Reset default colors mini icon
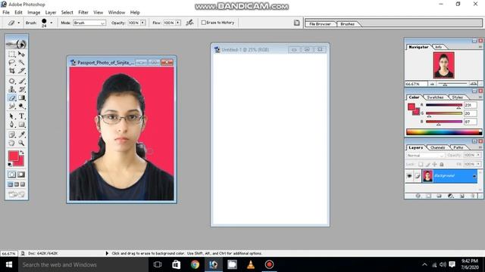485x272 pixels. click(10, 165)
